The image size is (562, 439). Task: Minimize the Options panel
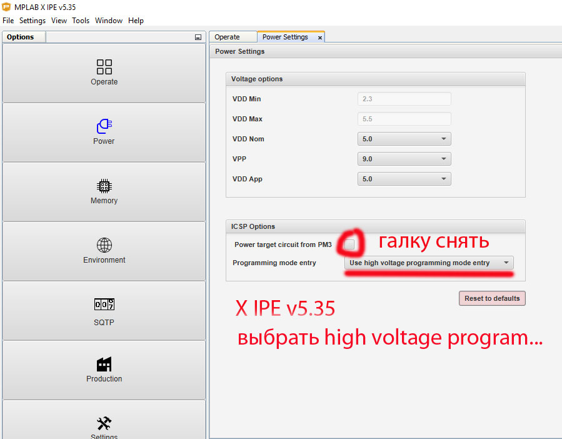click(x=198, y=37)
